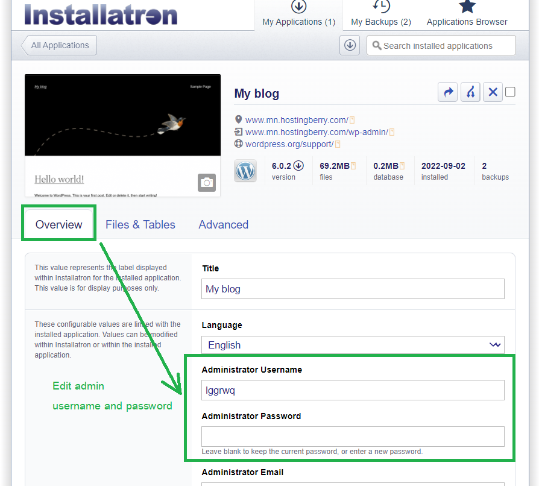This screenshot has width=539, height=486.
Task: Click the update arrow next to version 6.0.2
Action: 298,166
